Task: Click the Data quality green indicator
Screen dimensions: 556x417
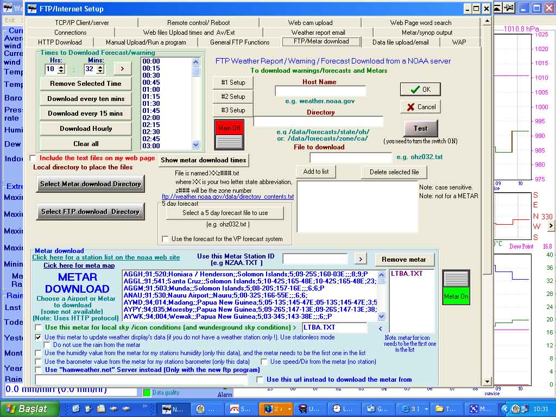Action: [147, 393]
